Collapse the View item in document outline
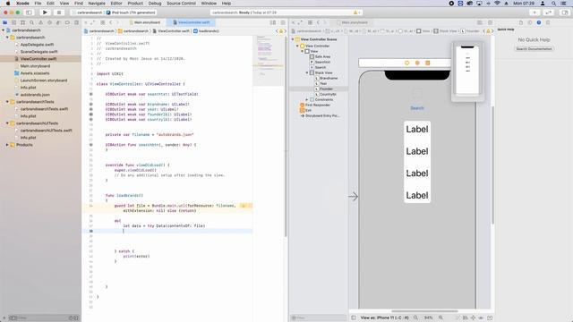Screen dimensions: 573x322 pyautogui.click(x=303, y=51)
